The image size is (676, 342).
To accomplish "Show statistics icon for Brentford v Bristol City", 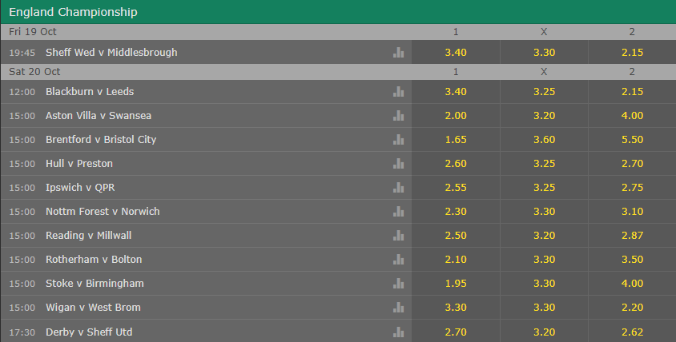I will (x=398, y=140).
